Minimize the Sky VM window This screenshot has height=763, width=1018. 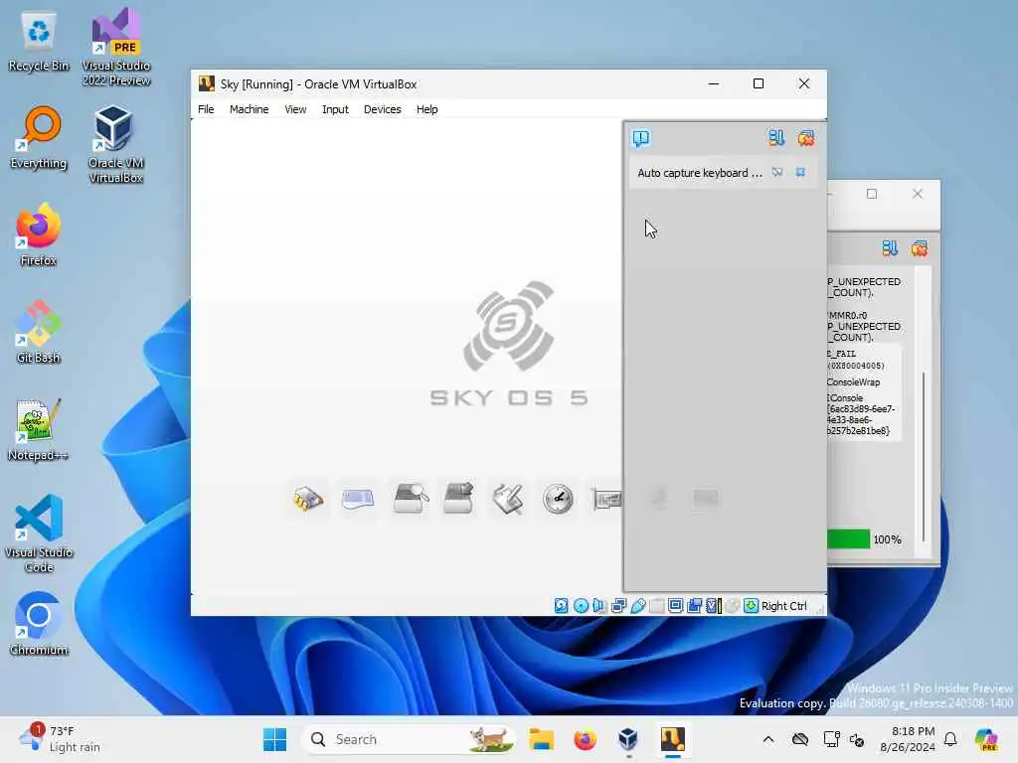pos(713,83)
